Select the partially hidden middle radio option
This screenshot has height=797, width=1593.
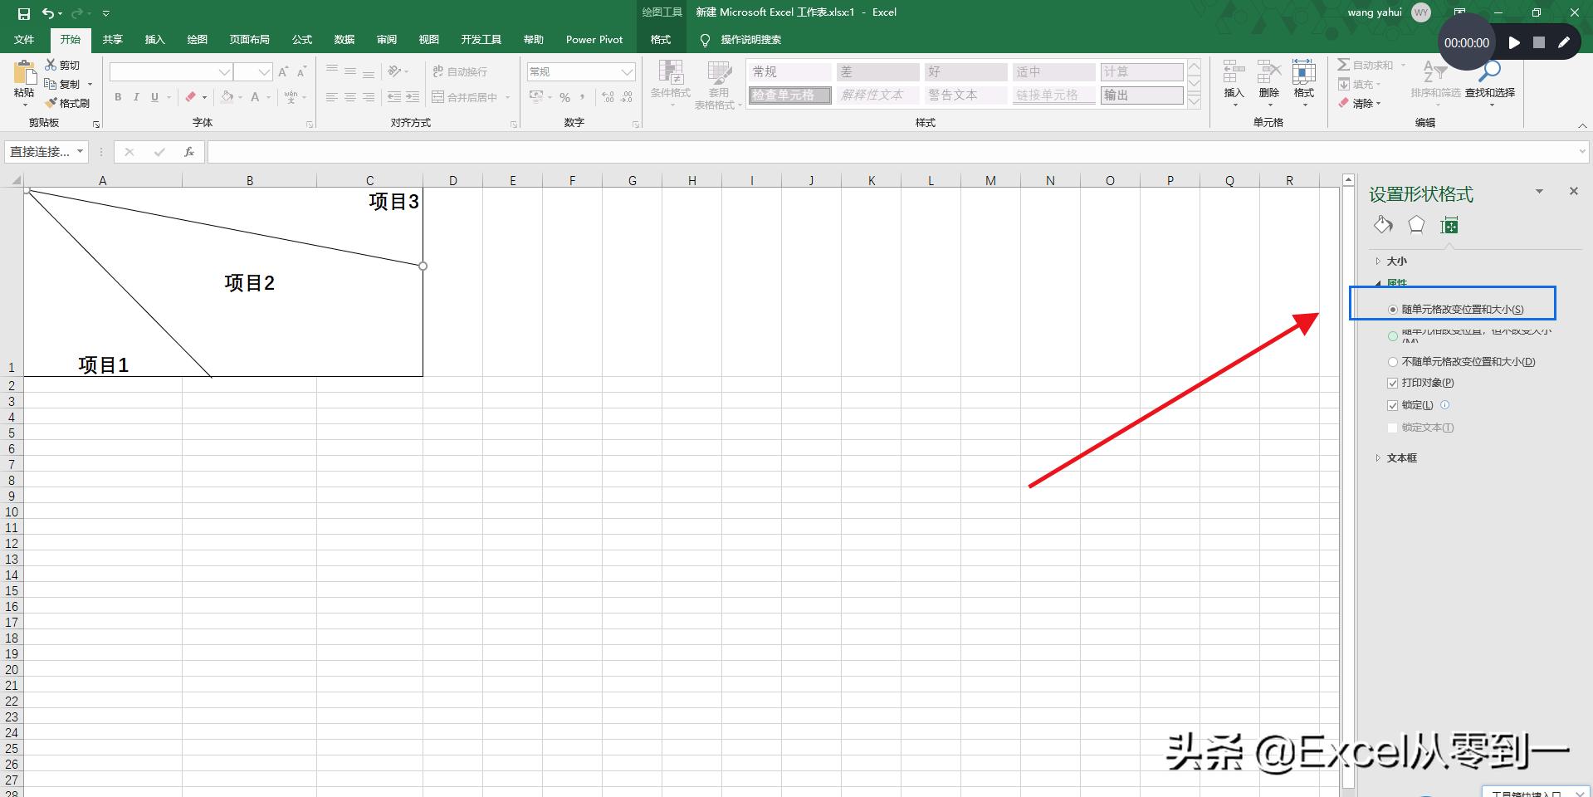[x=1393, y=336]
